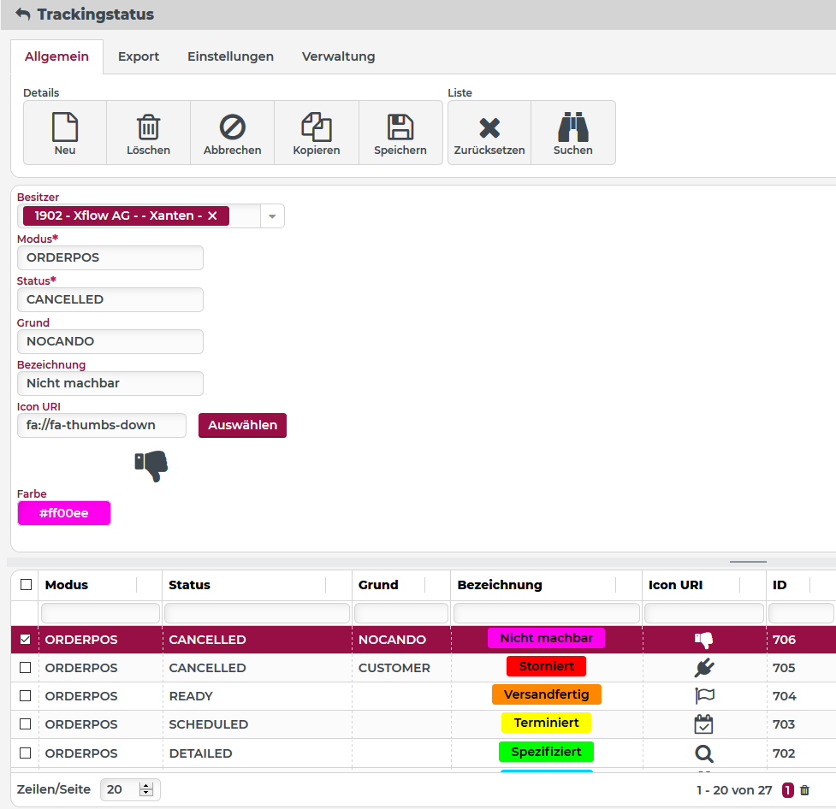This screenshot has height=809, width=836.
Task: Expand the Besitzer dropdown arrow
Action: (272, 216)
